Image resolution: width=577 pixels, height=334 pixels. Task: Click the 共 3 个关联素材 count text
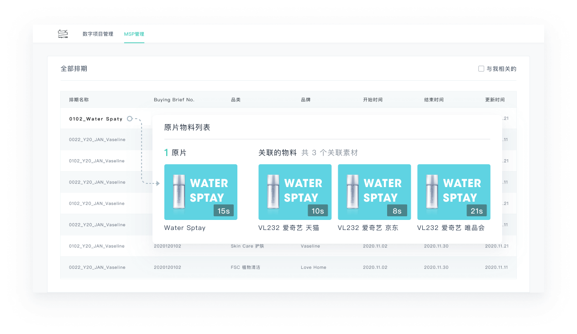[x=330, y=153]
